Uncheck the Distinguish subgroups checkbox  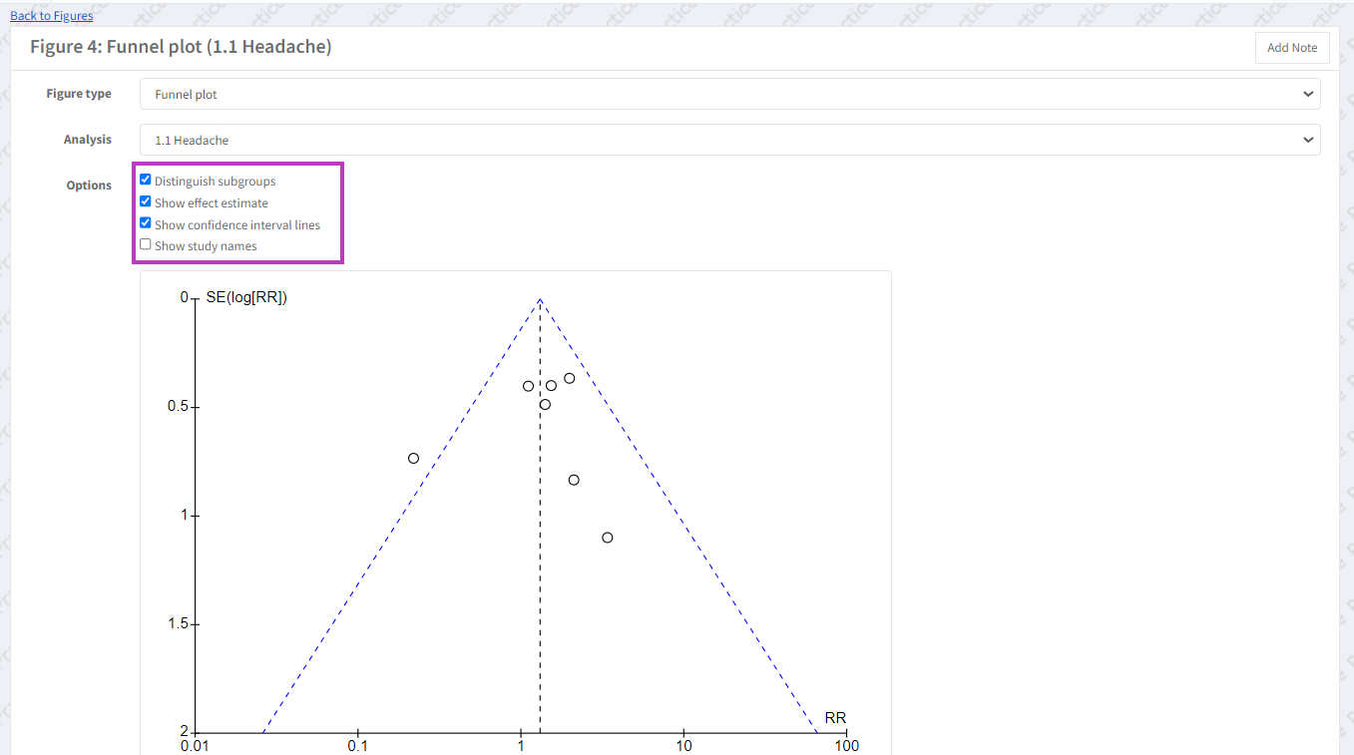(x=146, y=181)
